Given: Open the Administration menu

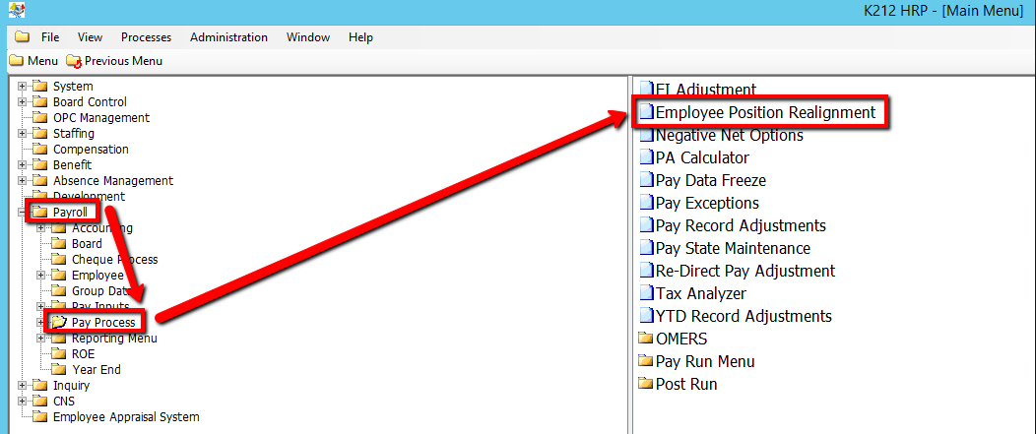Looking at the screenshot, I should click(x=228, y=37).
